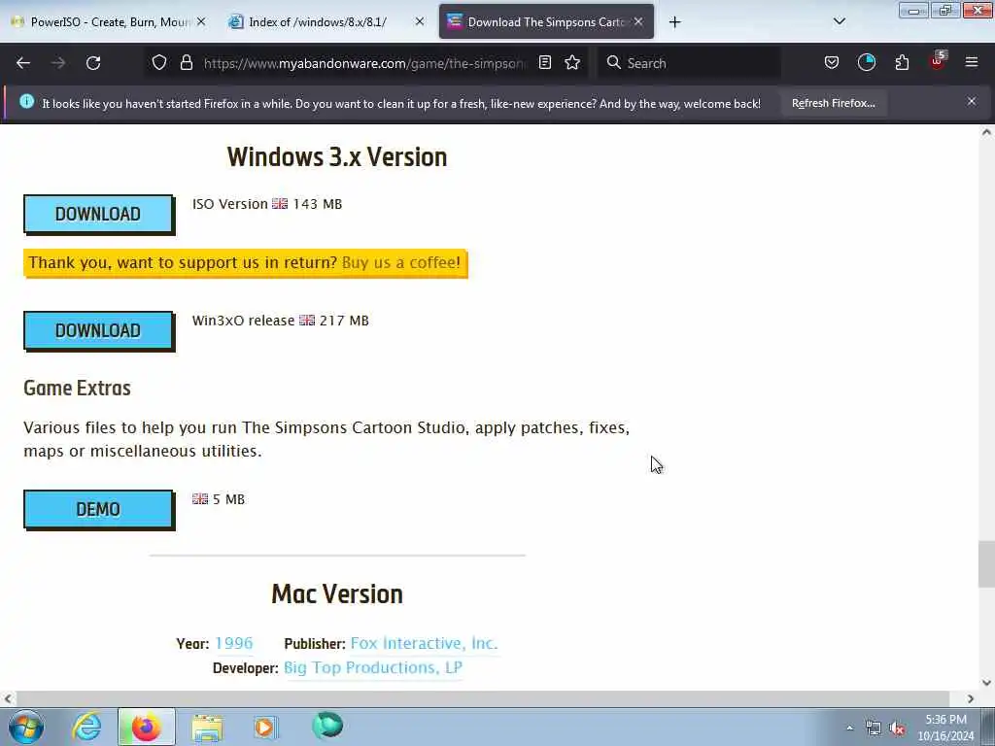Download the ISO Version 143 MB
This screenshot has height=746, width=995.
[98, 213]
